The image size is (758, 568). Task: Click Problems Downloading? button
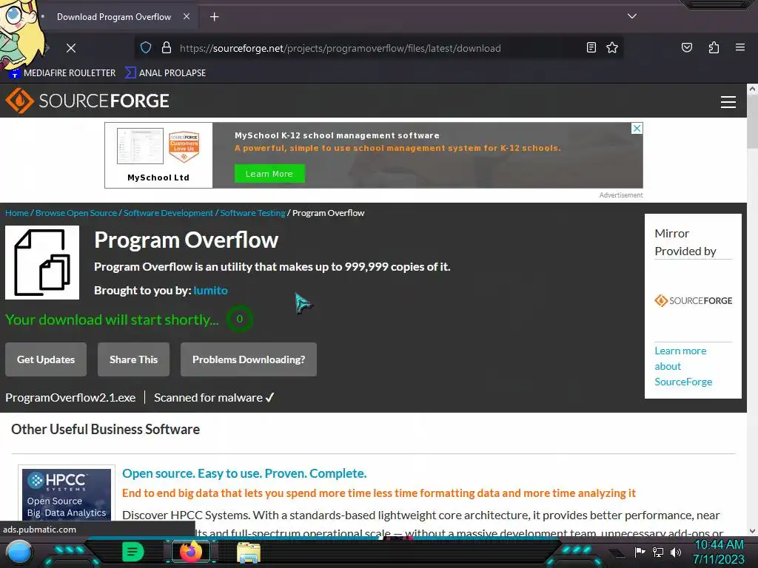pos(249,359)
